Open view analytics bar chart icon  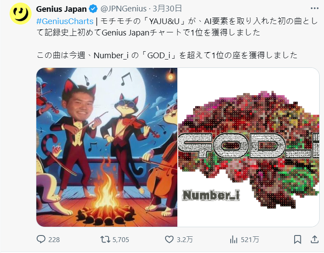234,239
